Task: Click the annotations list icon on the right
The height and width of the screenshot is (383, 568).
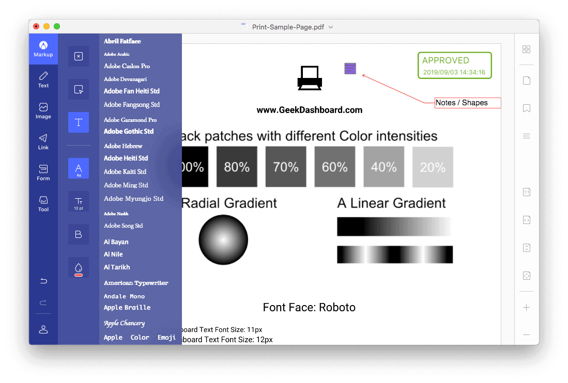Action: (527, 136)
